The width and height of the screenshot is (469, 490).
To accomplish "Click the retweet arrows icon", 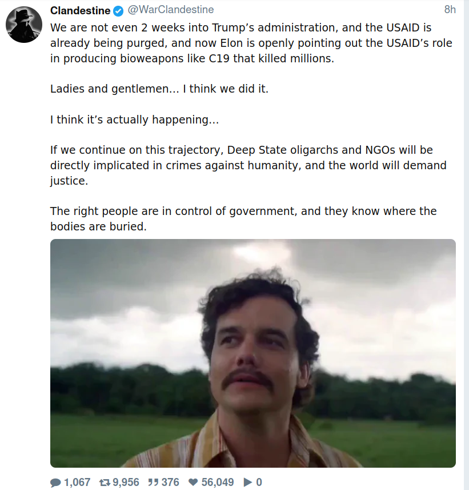I will [x=105, y=483].
